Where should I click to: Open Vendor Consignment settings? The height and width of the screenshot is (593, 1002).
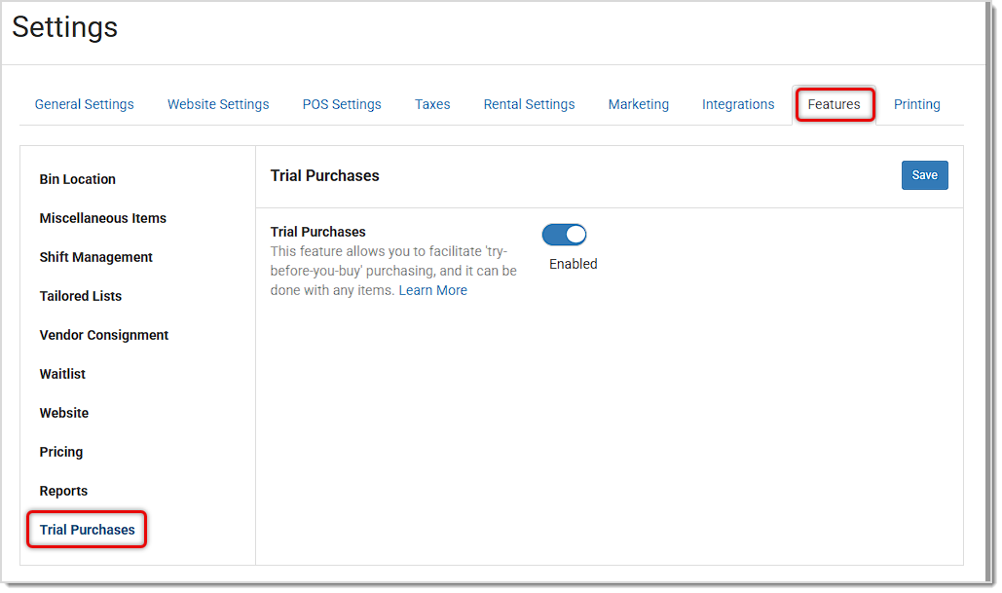(x=103, y=336)
